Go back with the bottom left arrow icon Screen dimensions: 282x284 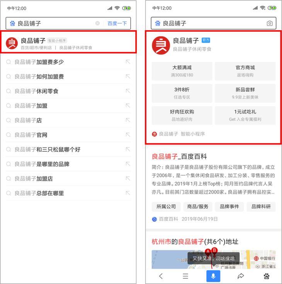[x=161, y=276]
